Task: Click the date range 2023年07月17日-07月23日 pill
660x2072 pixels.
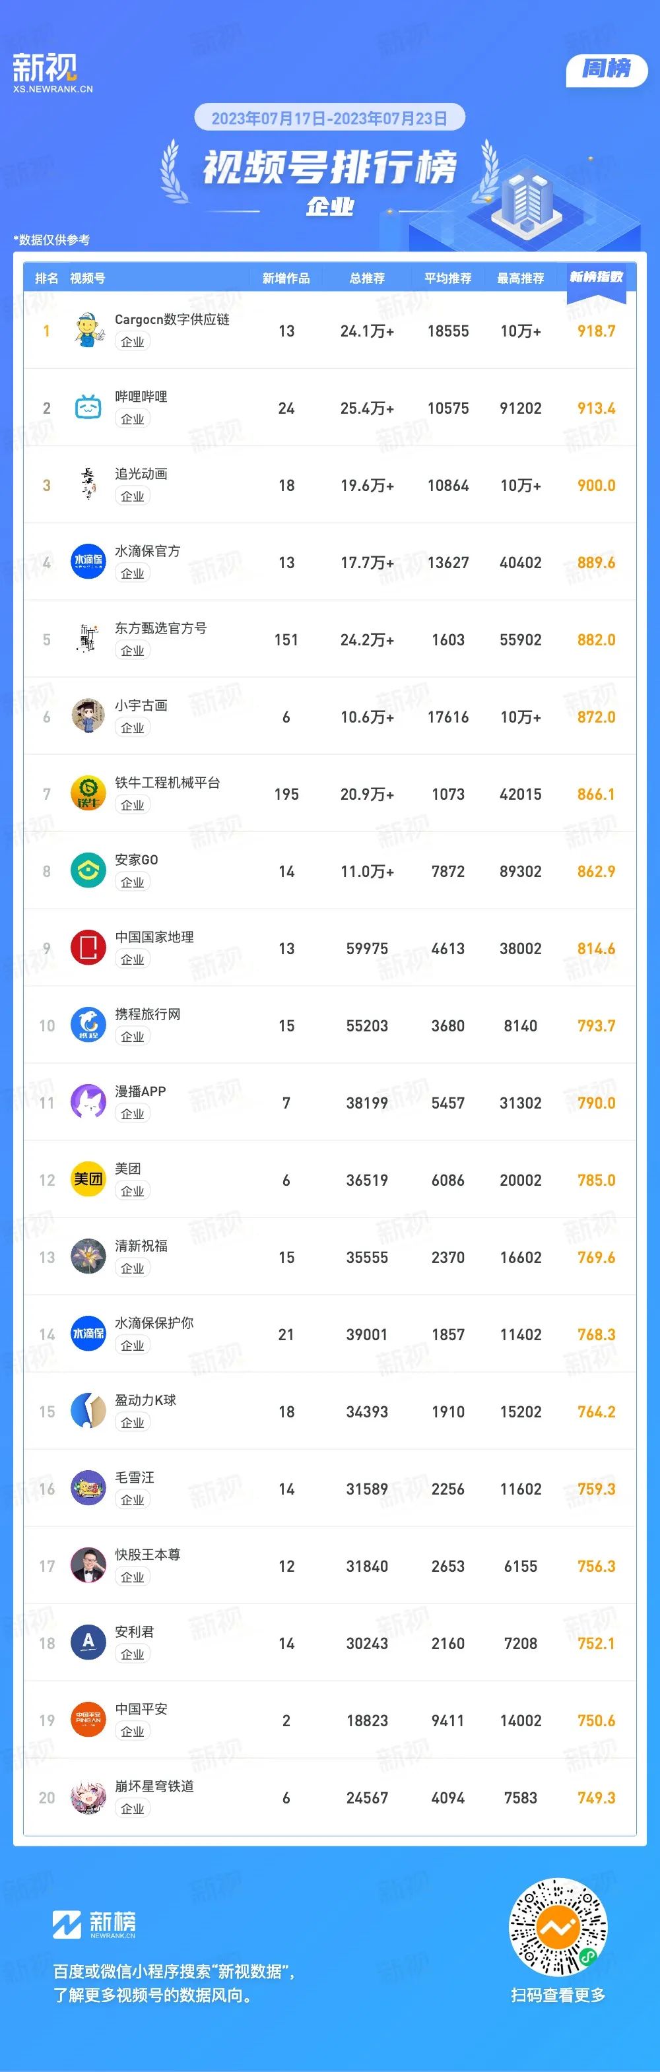Action: [x=330, y=118]
